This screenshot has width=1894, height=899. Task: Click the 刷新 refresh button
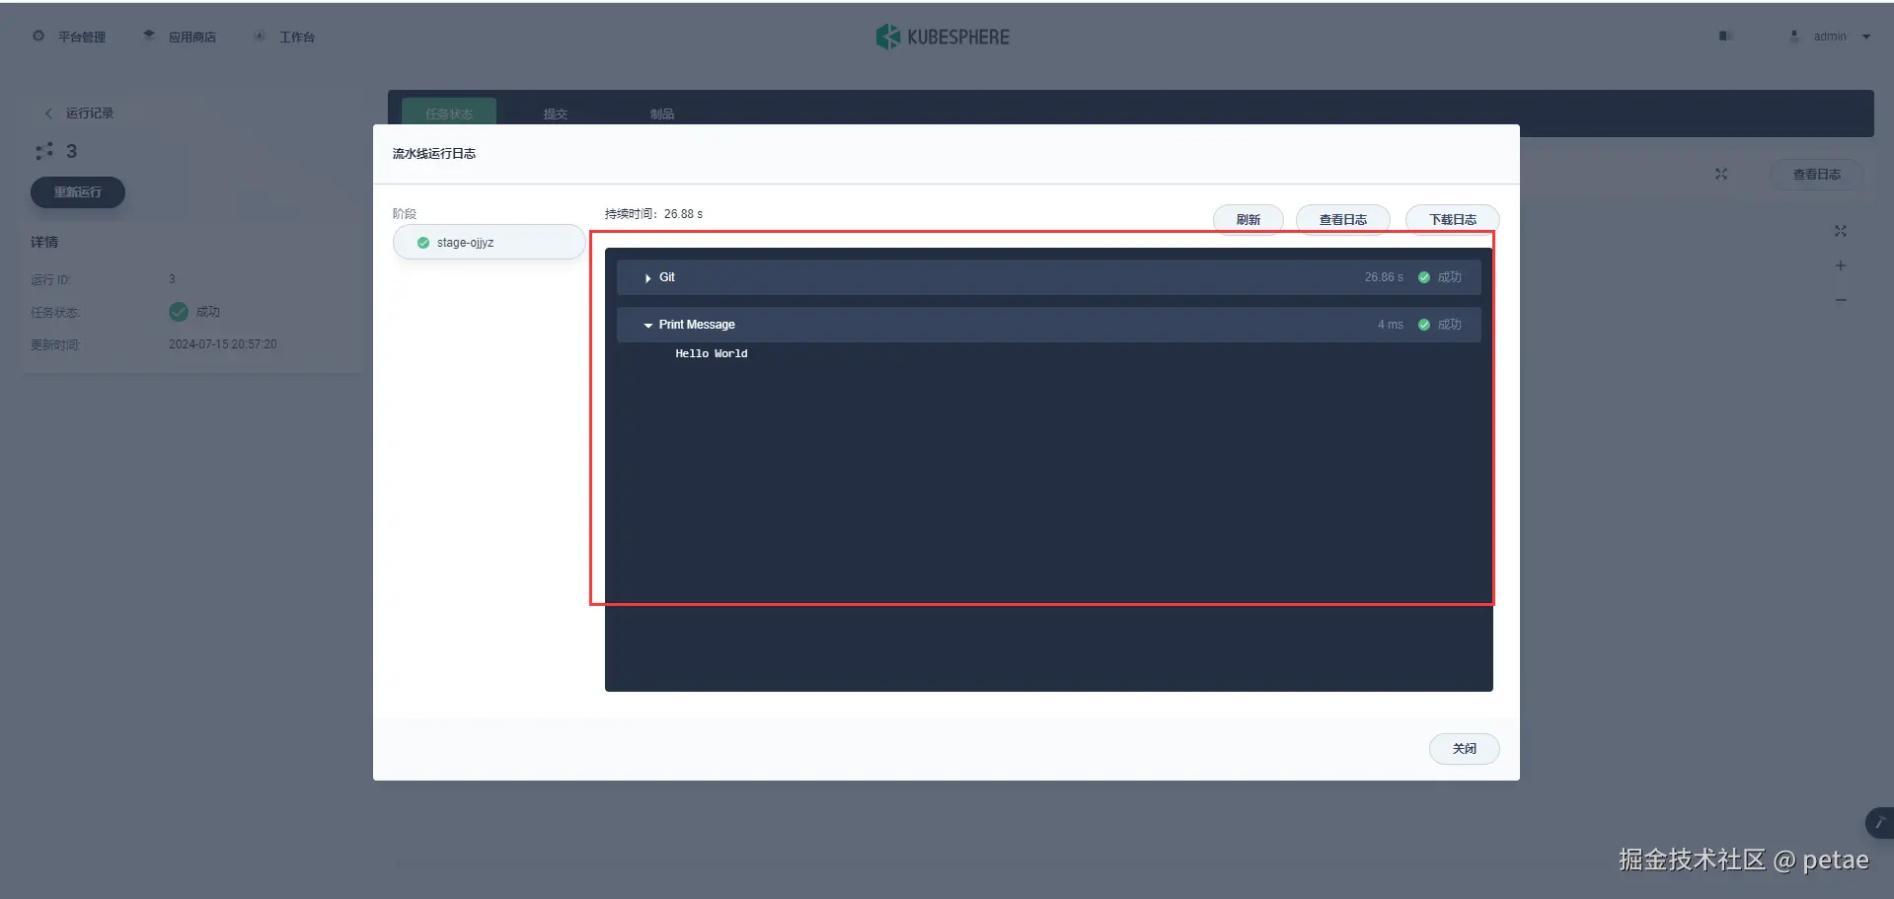1248,219
